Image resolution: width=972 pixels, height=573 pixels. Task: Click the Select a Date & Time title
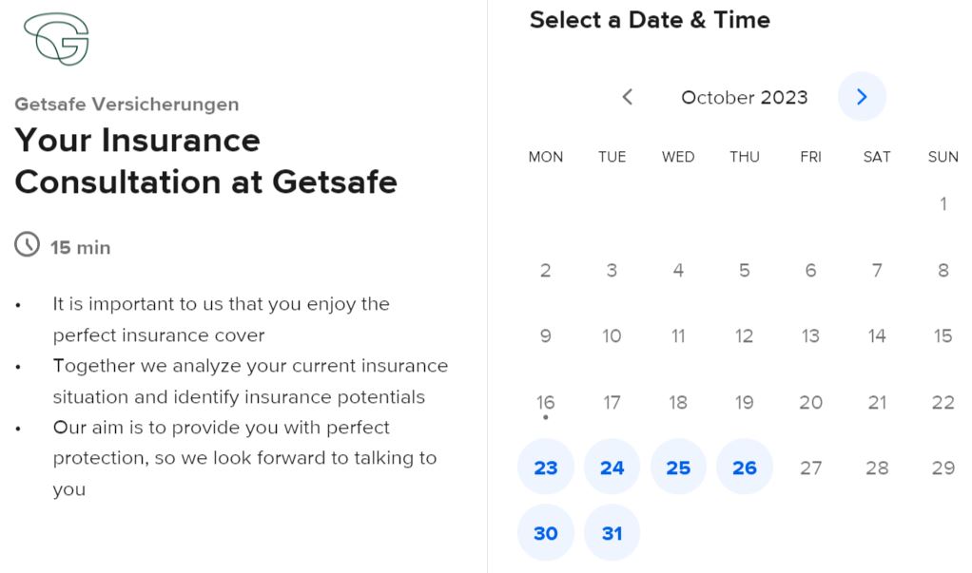tap(650, 19)
